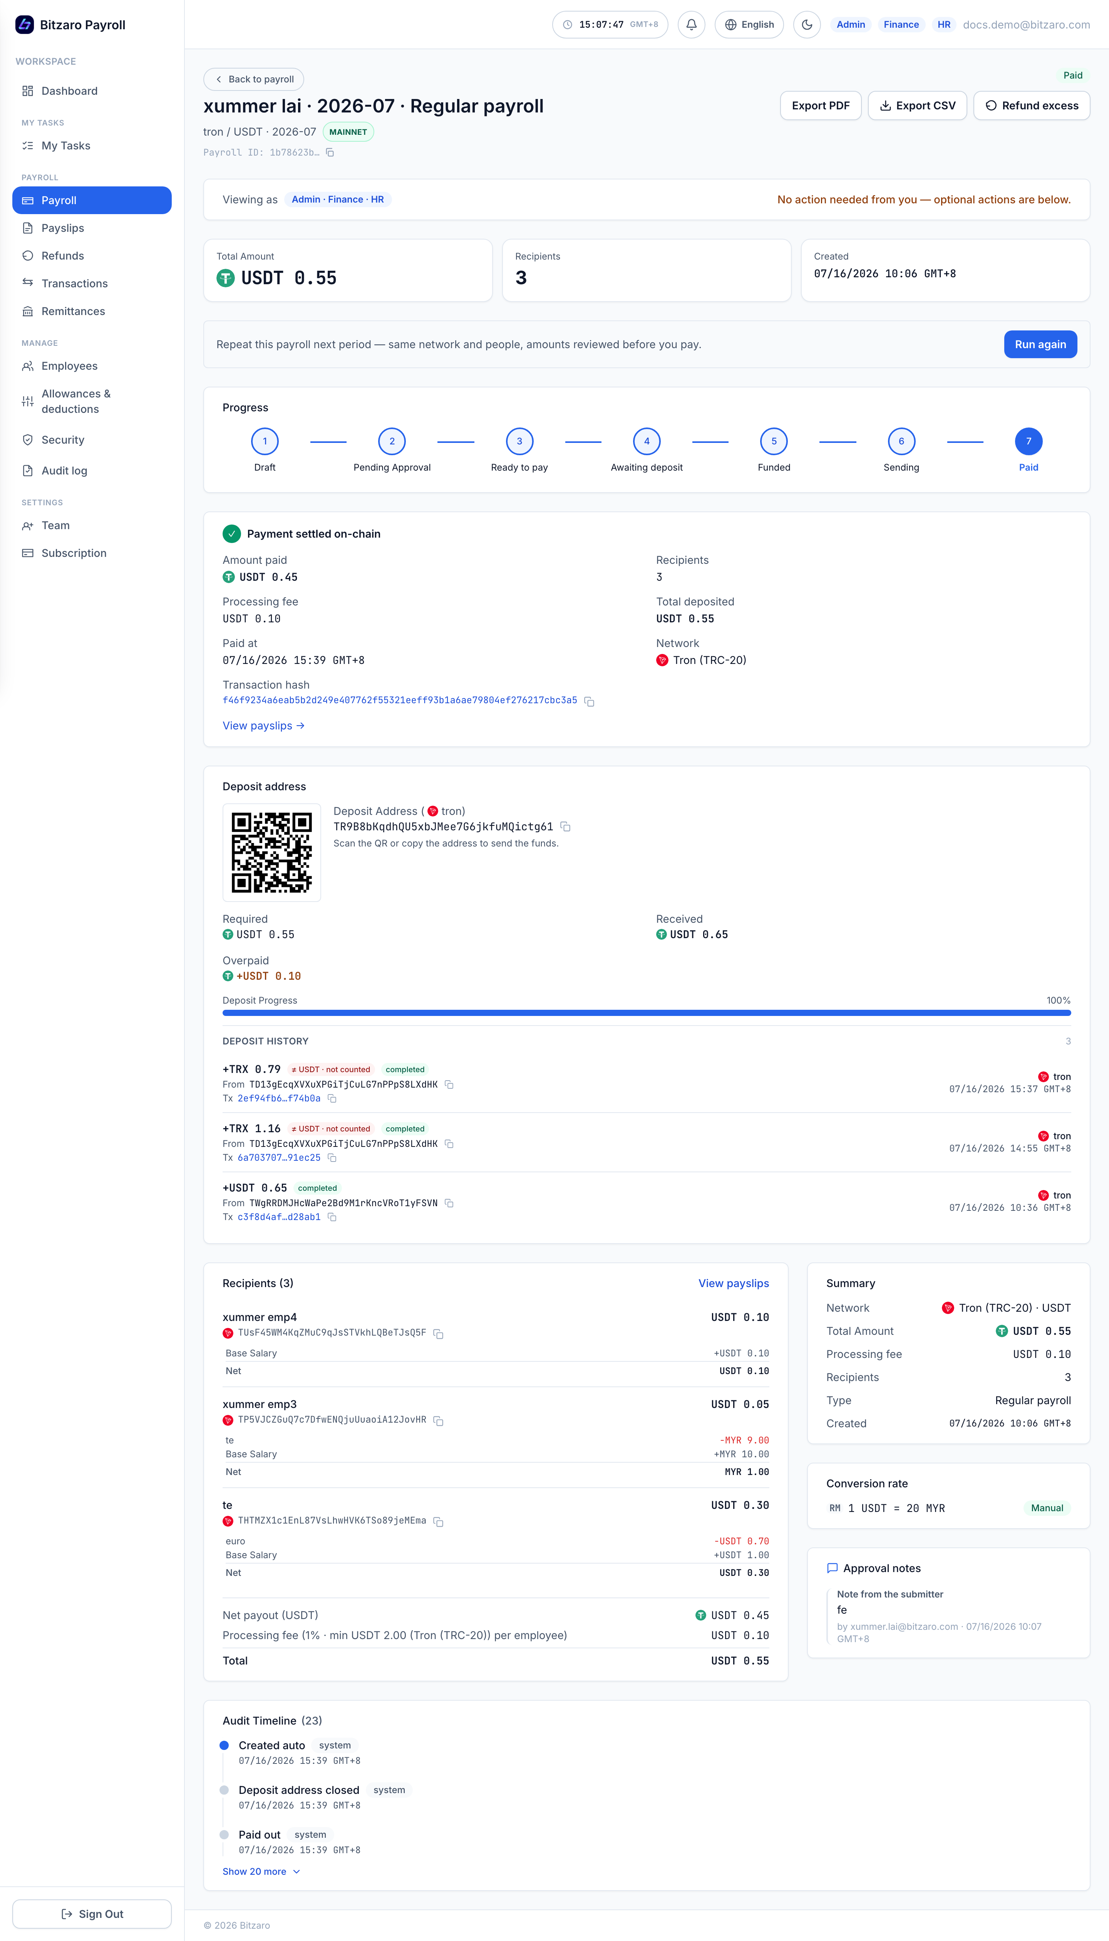Click docs.demo@bitzaro.com account email
The image size is (1109, 1941).
pyautogui.click(x=1026, y=24)
